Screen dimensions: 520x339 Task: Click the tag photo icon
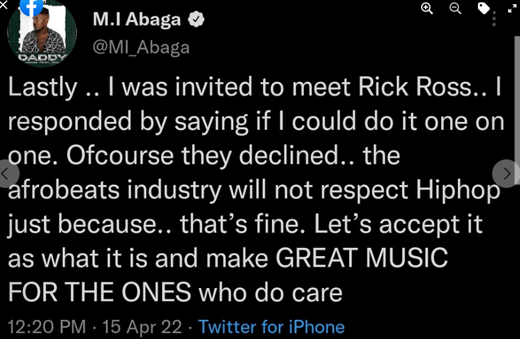click(484, 8)
